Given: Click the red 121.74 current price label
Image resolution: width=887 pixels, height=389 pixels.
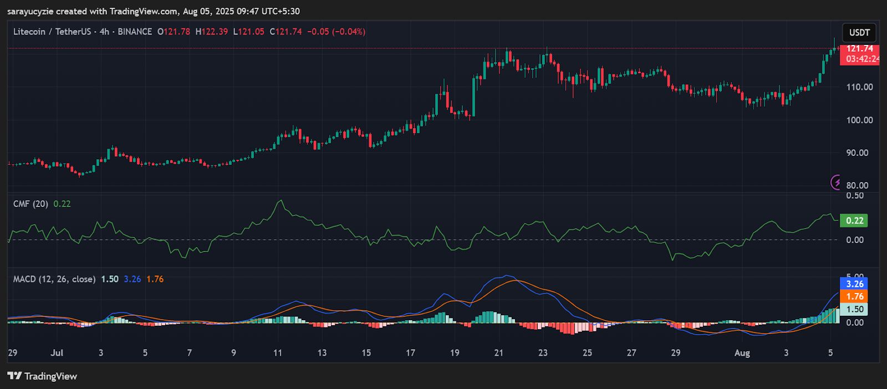Looking at the screenshot, I should [860, 49].
